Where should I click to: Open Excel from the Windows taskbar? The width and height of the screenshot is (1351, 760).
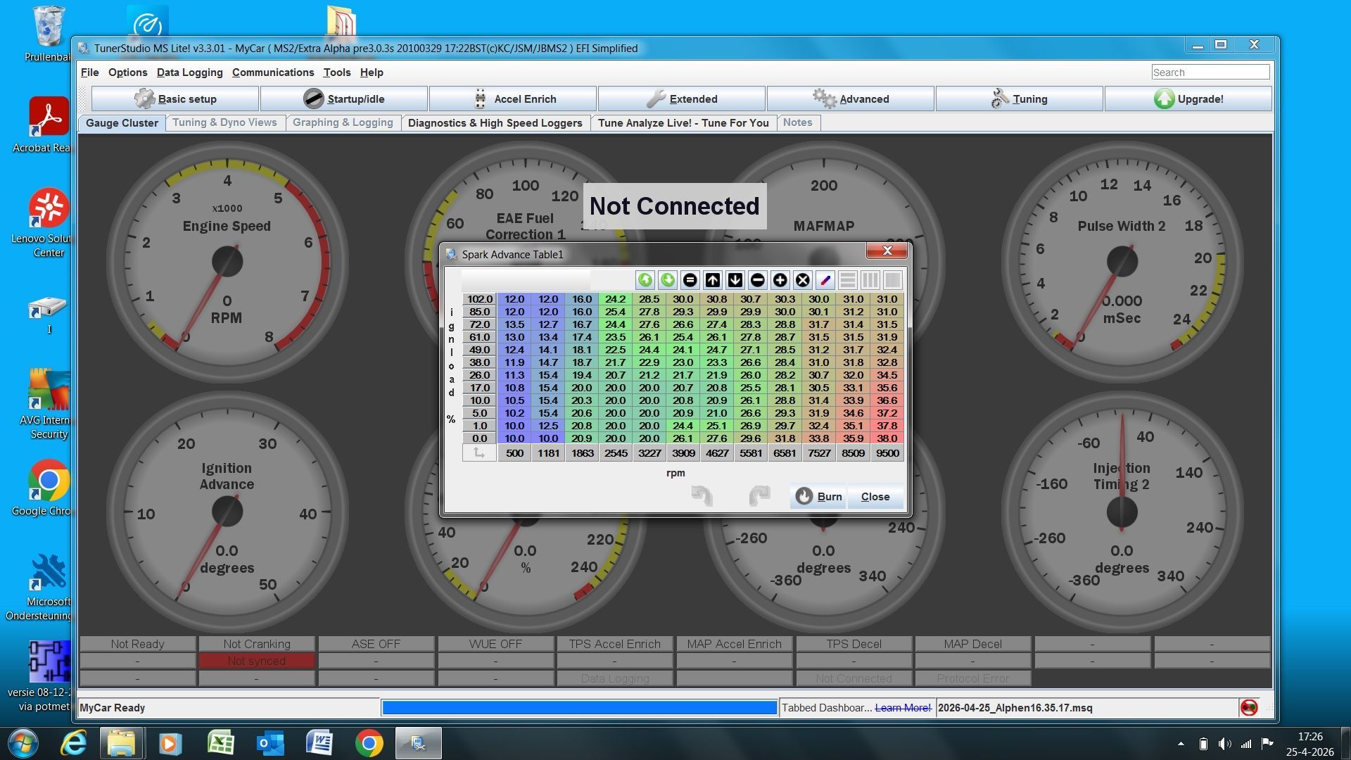point(220,743)
